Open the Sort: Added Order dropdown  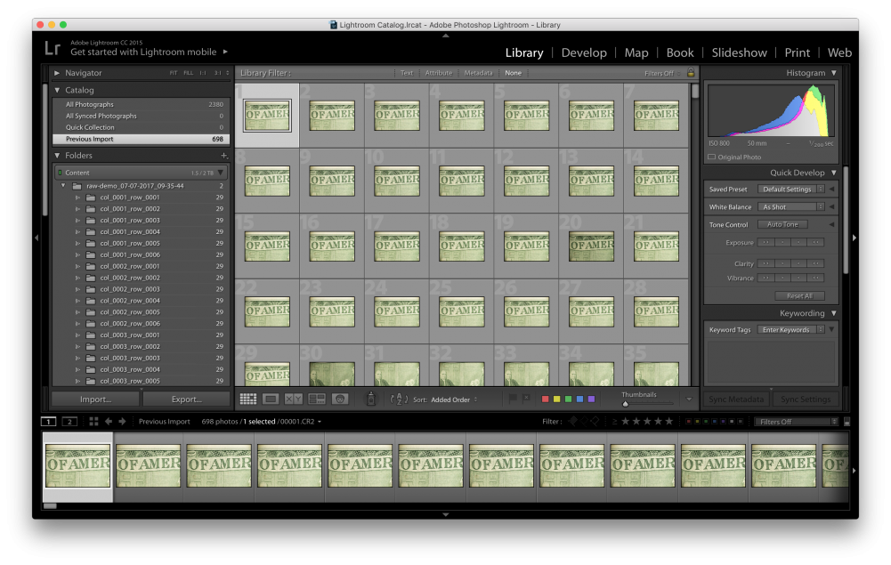[450, 399]
